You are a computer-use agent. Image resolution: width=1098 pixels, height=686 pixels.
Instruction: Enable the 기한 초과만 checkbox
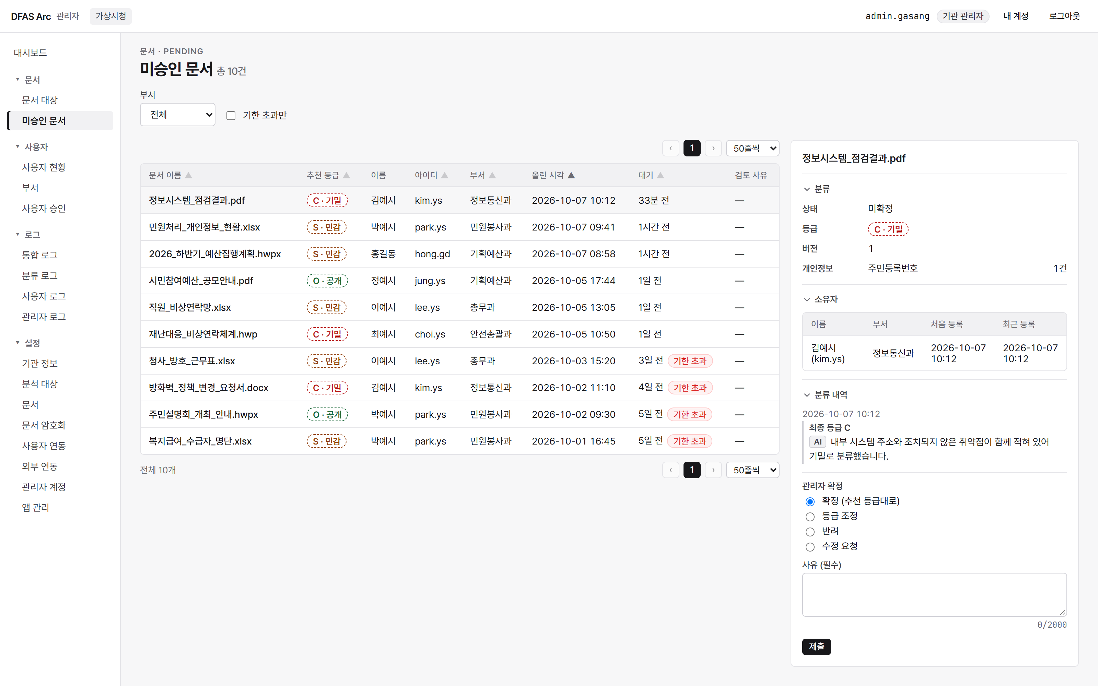(x=231, y=116)
